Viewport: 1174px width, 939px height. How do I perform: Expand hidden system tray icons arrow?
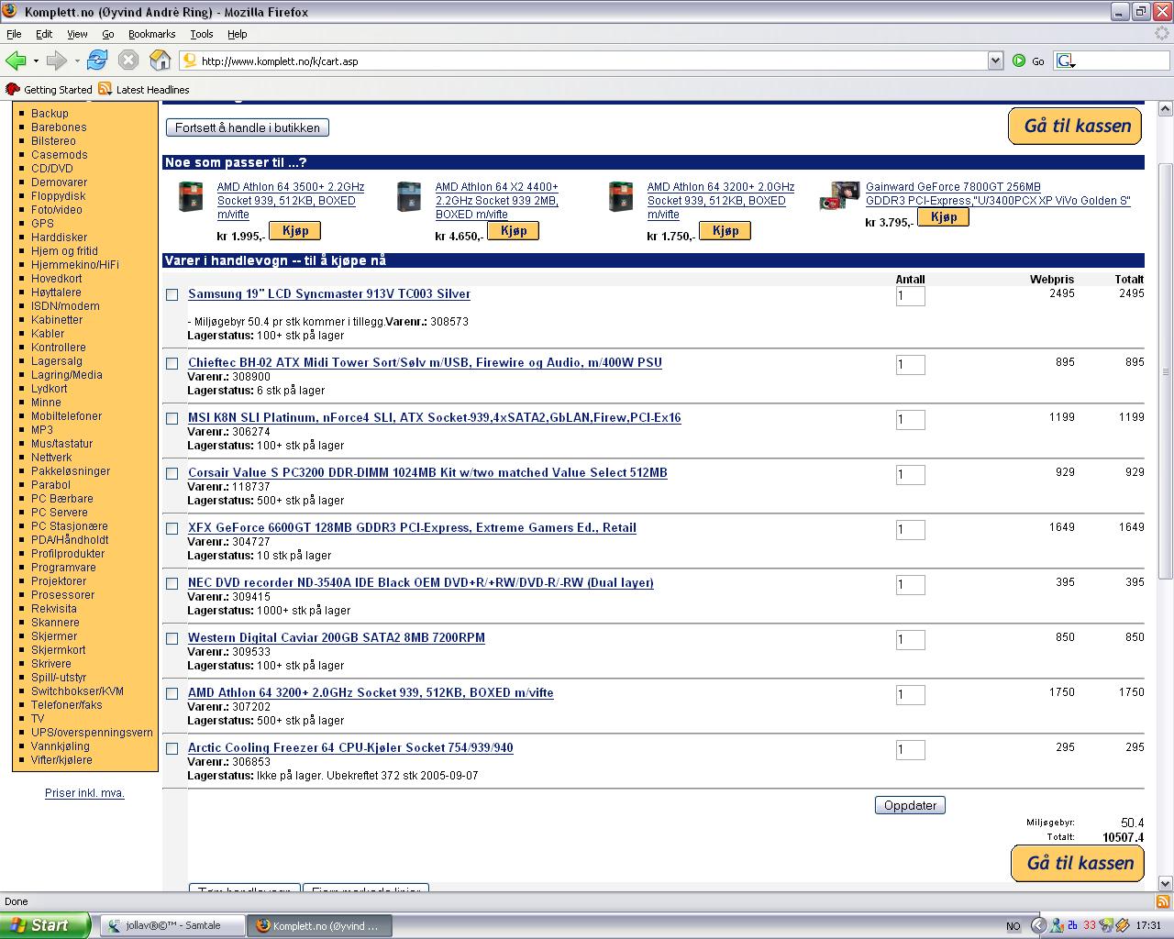pos(1038,925)
